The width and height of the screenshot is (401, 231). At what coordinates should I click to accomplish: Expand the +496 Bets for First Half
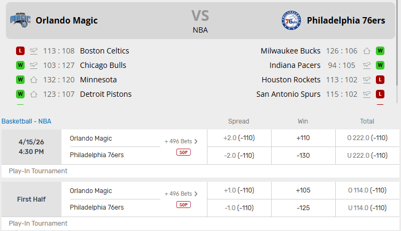pos(181,194)
